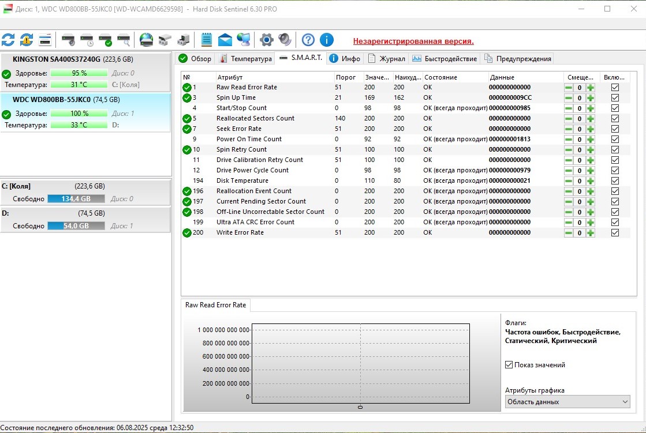Click the notepad report icon in toolbar
Image resolution: width=646 pixels, height=433 pixels.
pos(206,40)
